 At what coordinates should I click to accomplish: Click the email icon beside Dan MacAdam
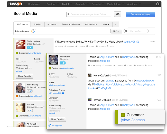click(63, 93)
